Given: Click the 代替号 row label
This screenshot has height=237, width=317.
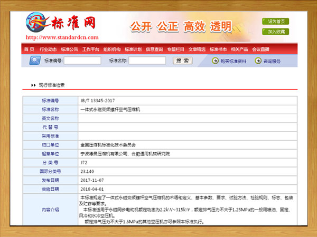Looking at the screenshot, I should pos(50,127).
